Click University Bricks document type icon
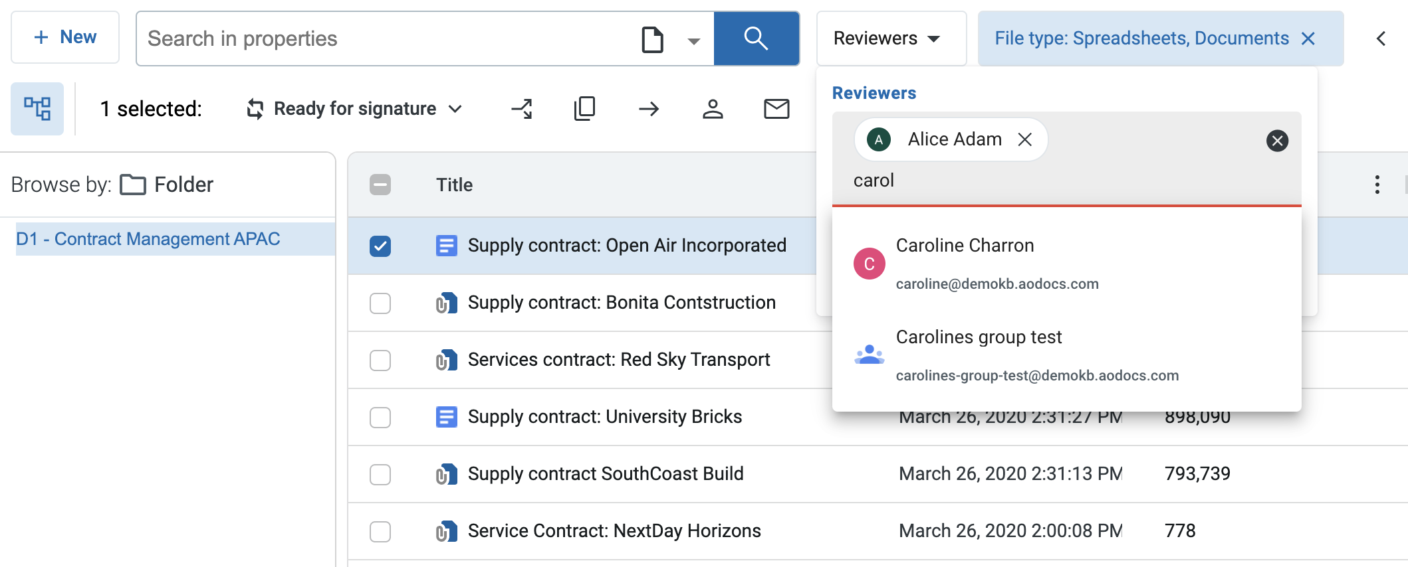The height and width of the screenshot is (567, 1408). click(x=446, y=418)
